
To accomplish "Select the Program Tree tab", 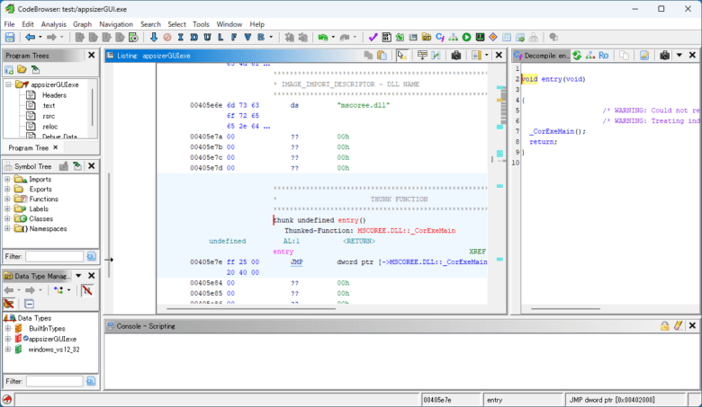I will pos(28,148).
